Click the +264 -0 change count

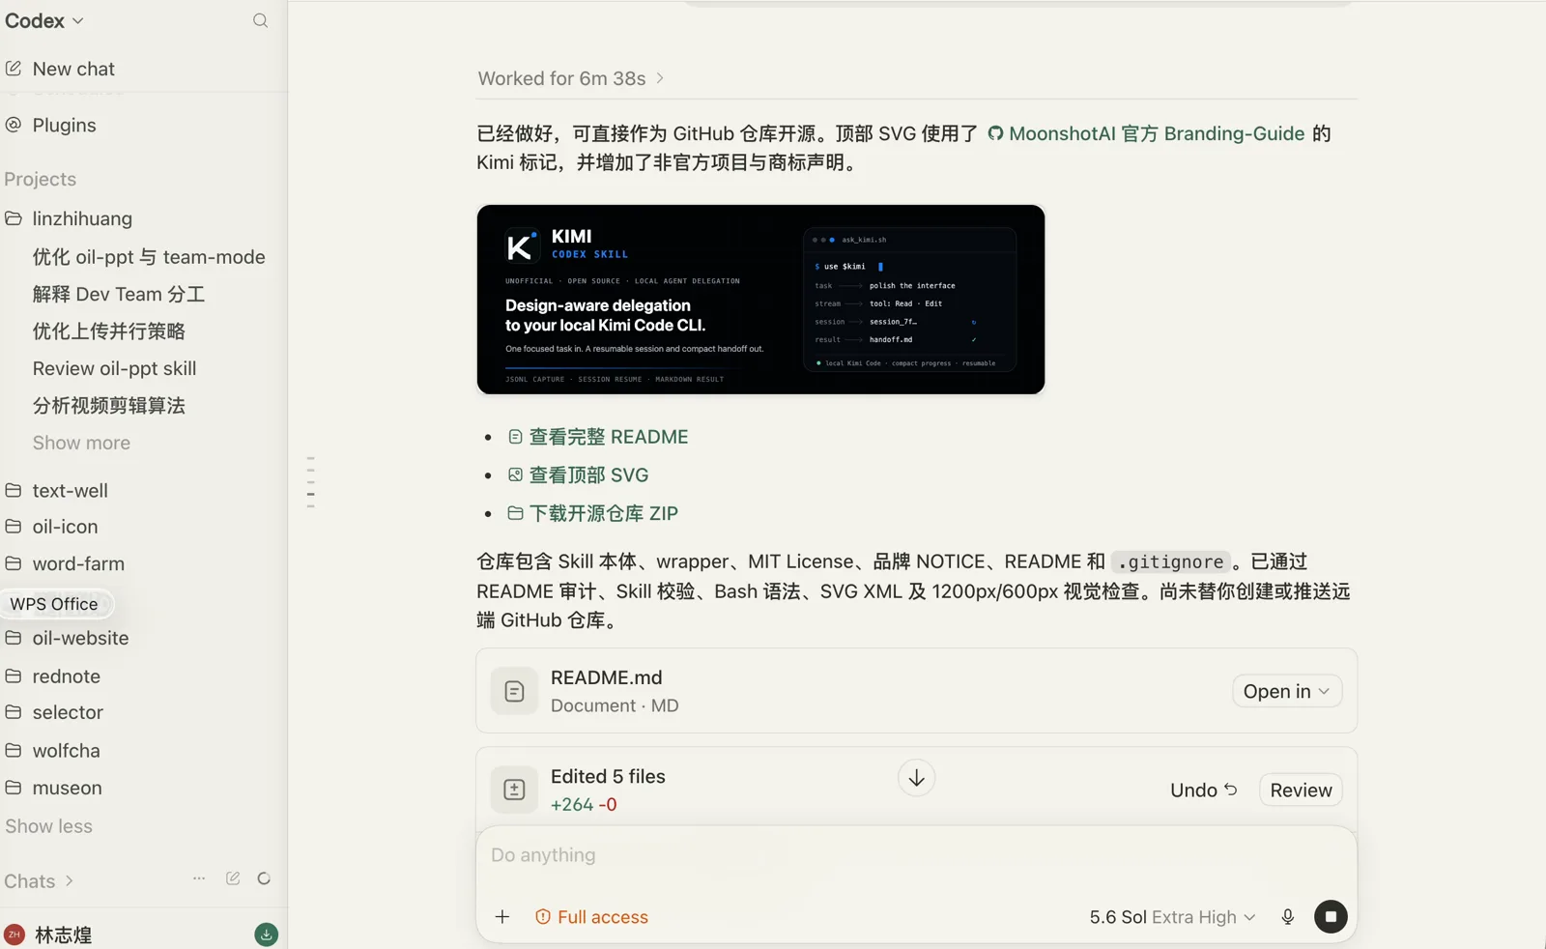point(584,805)
